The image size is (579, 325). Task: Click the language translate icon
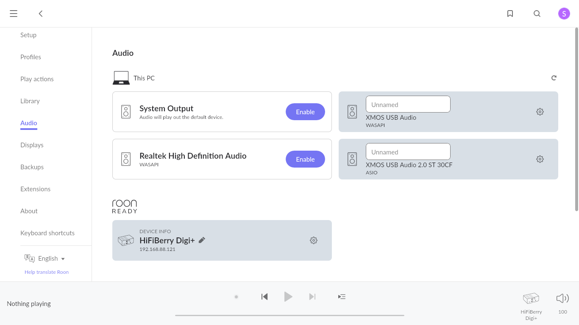30,259
